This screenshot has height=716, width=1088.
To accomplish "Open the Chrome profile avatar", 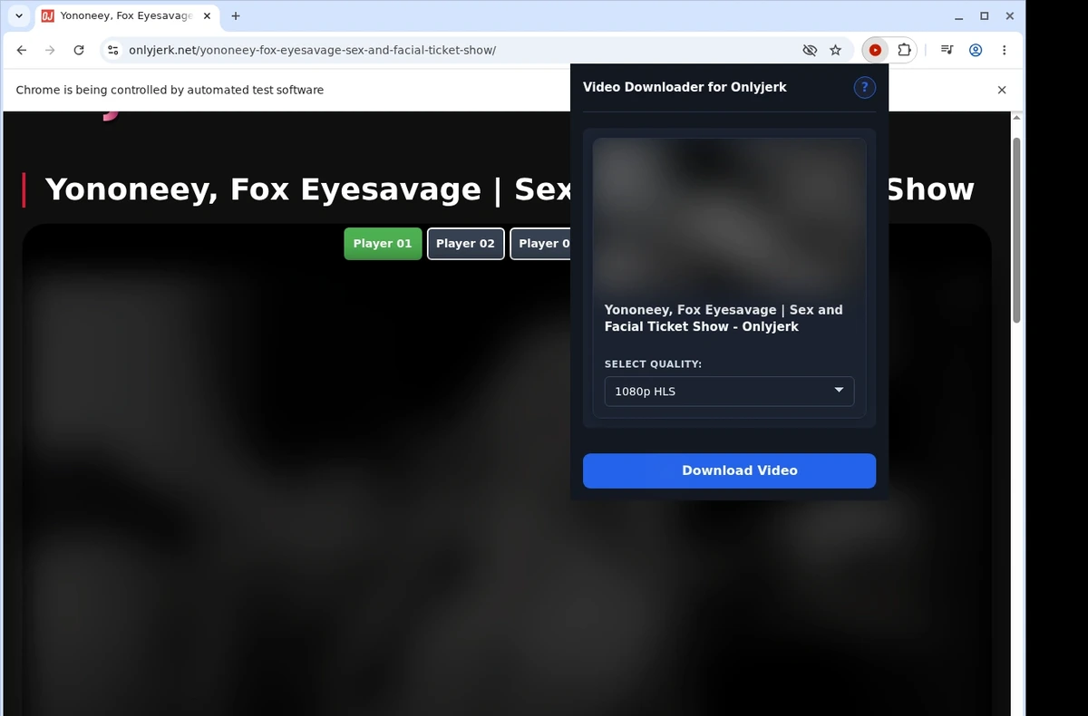I will coord(976,51).
